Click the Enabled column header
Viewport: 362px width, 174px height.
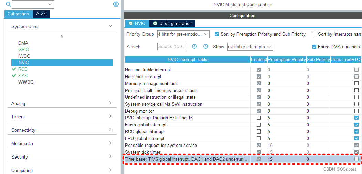pyautogui.click(x=259, y=59)
